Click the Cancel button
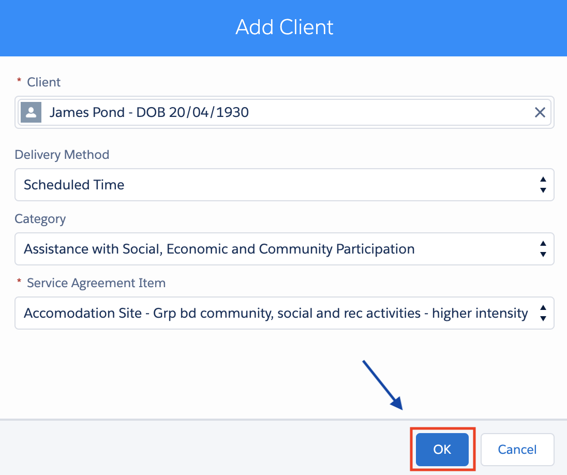Viewport: 567px width, 475px height. coord(517,449)
